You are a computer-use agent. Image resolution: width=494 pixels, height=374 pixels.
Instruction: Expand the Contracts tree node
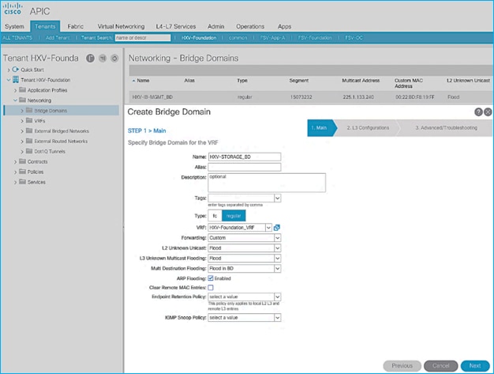(x=15, y=162)
